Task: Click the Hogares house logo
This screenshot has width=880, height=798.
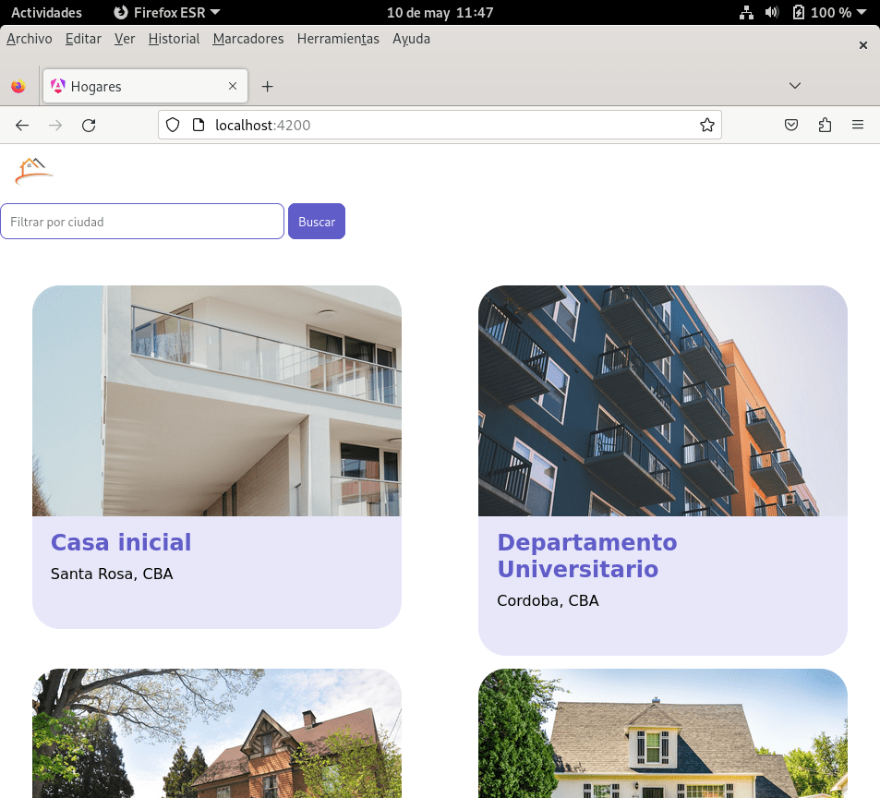Action: (34, 170)
